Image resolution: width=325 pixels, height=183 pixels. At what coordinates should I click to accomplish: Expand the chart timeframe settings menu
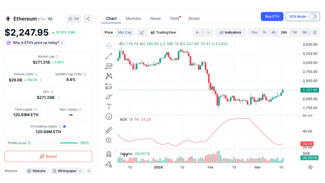tap(315, 32)
